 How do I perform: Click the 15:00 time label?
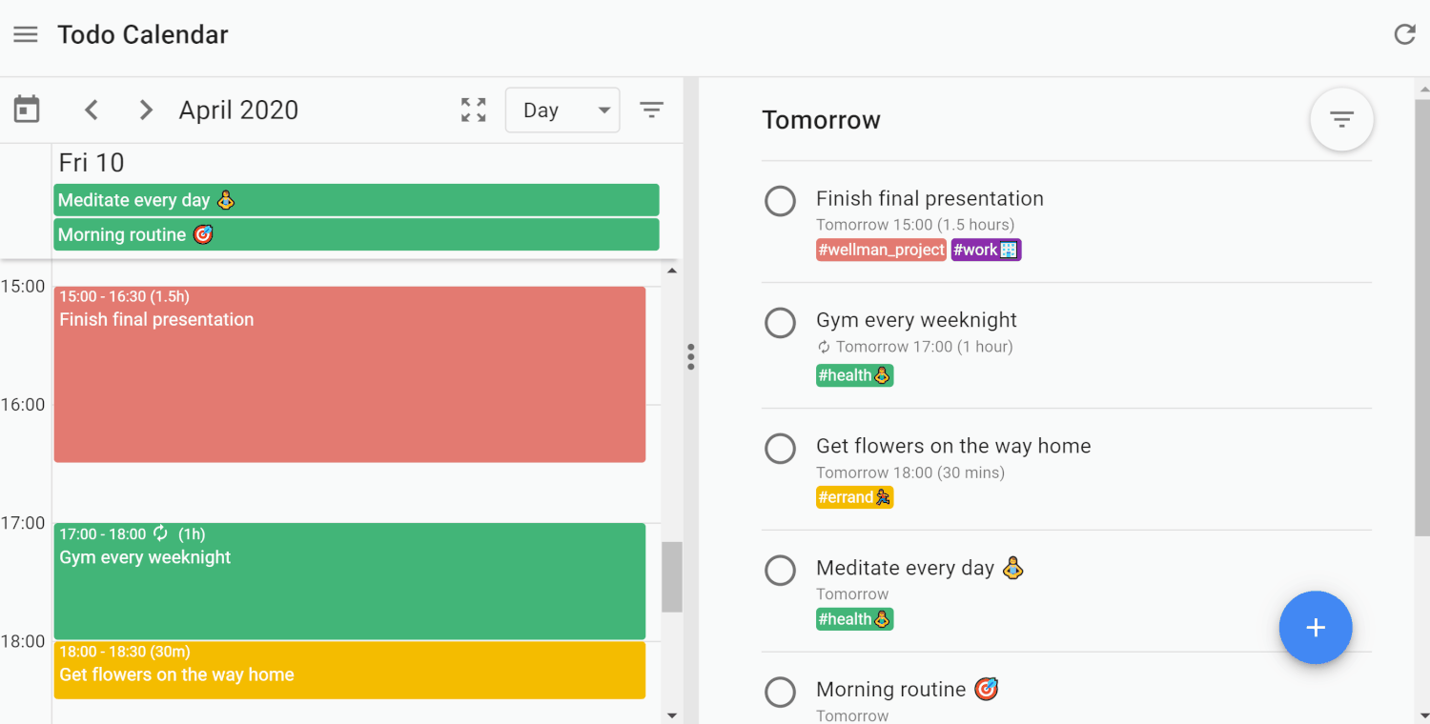coord(23,287)
